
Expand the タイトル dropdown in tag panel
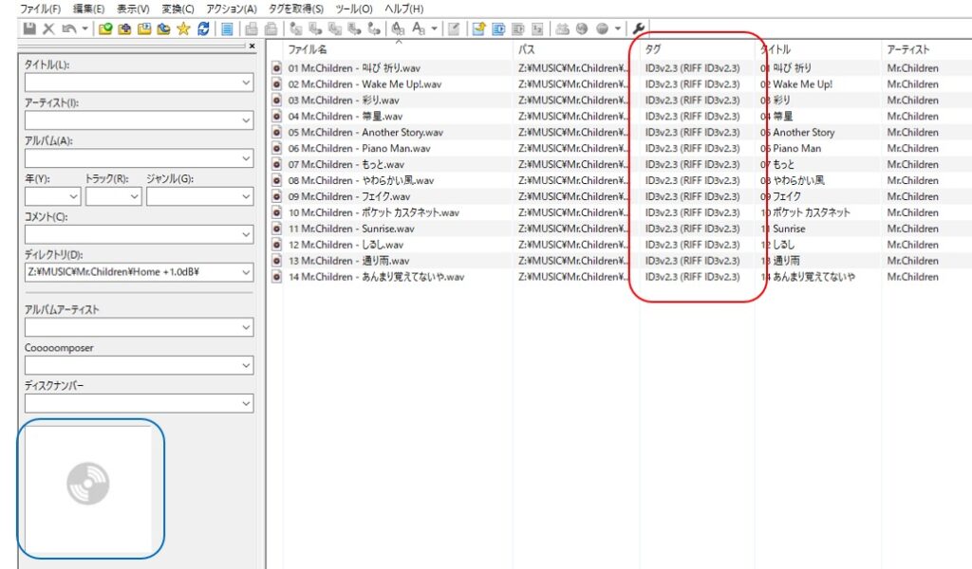[246, 83]
